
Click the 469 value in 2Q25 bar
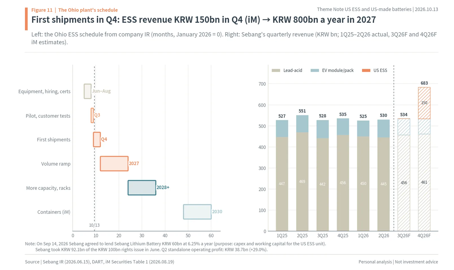pyautogui.click(x=302, y=182)
